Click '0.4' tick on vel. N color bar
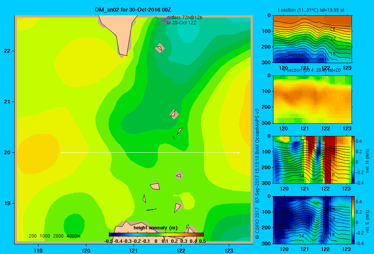The image size is (374, 254). click(x=359, y=141)
